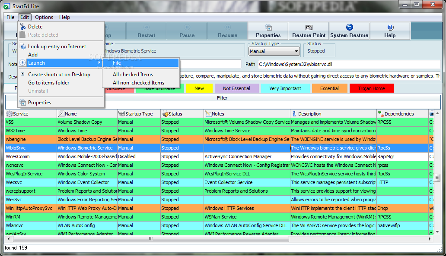
Task: Select the VSS service row
Action: pos(219,122)
